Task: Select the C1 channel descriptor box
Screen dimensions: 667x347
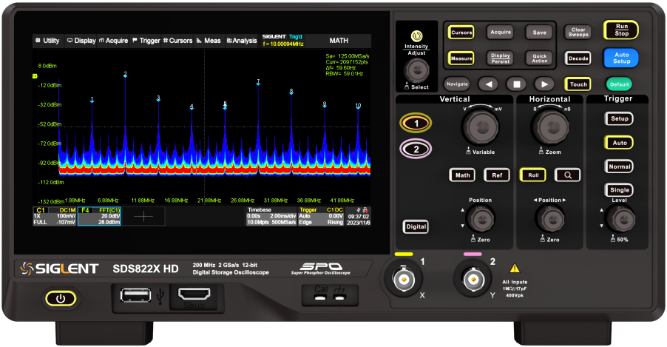Action: pyautogui.click(x=55, y=216)
